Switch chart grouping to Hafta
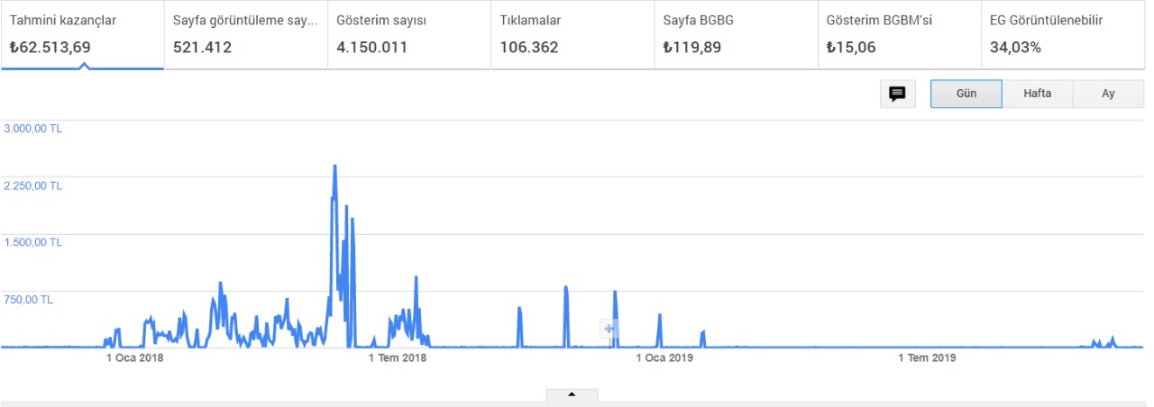 1037,94
